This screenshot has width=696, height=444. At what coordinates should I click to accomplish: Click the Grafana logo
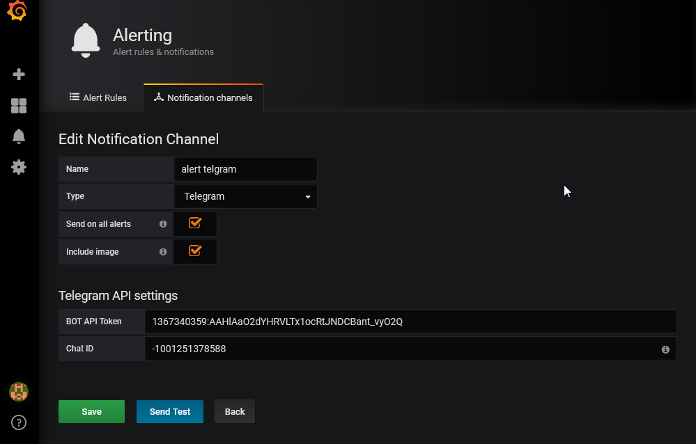(17, 11)
